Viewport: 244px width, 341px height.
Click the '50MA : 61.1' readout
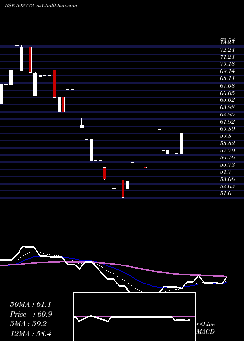pyautogui.click(x=30, y=304)
